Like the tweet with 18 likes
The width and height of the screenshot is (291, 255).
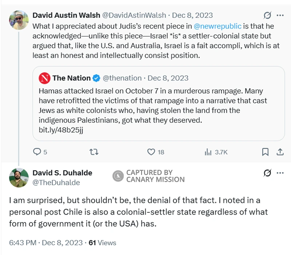coord(151,152)
